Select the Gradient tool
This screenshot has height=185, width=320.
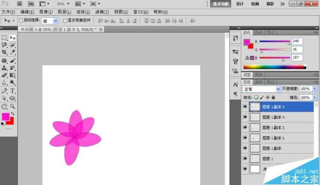coord(12,75)
